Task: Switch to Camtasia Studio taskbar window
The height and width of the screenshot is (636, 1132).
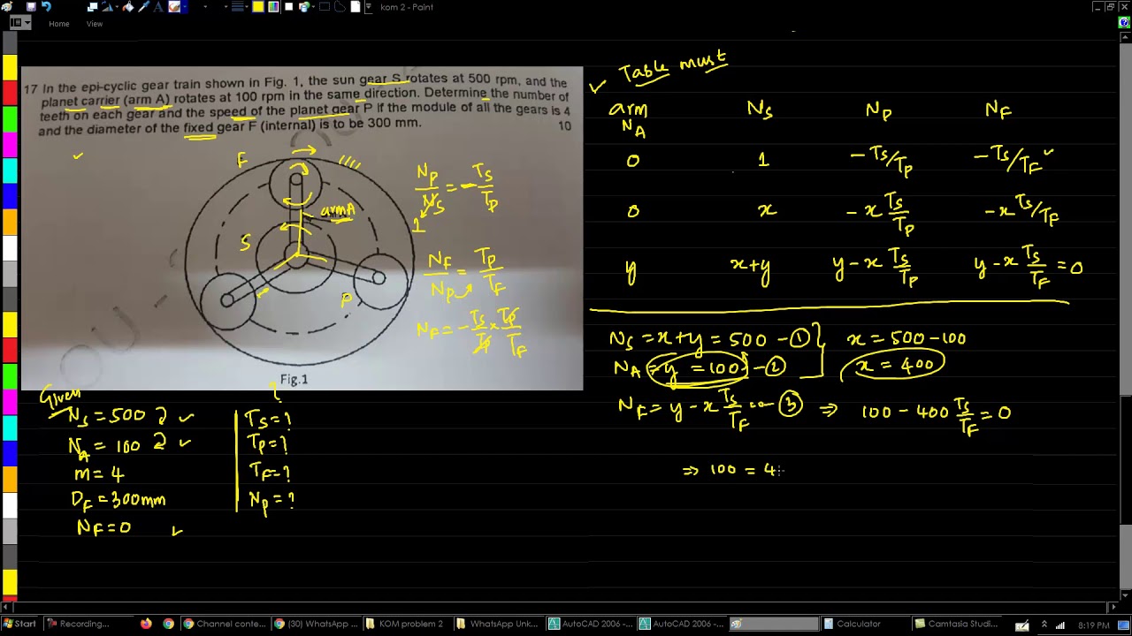Action: 955,624
